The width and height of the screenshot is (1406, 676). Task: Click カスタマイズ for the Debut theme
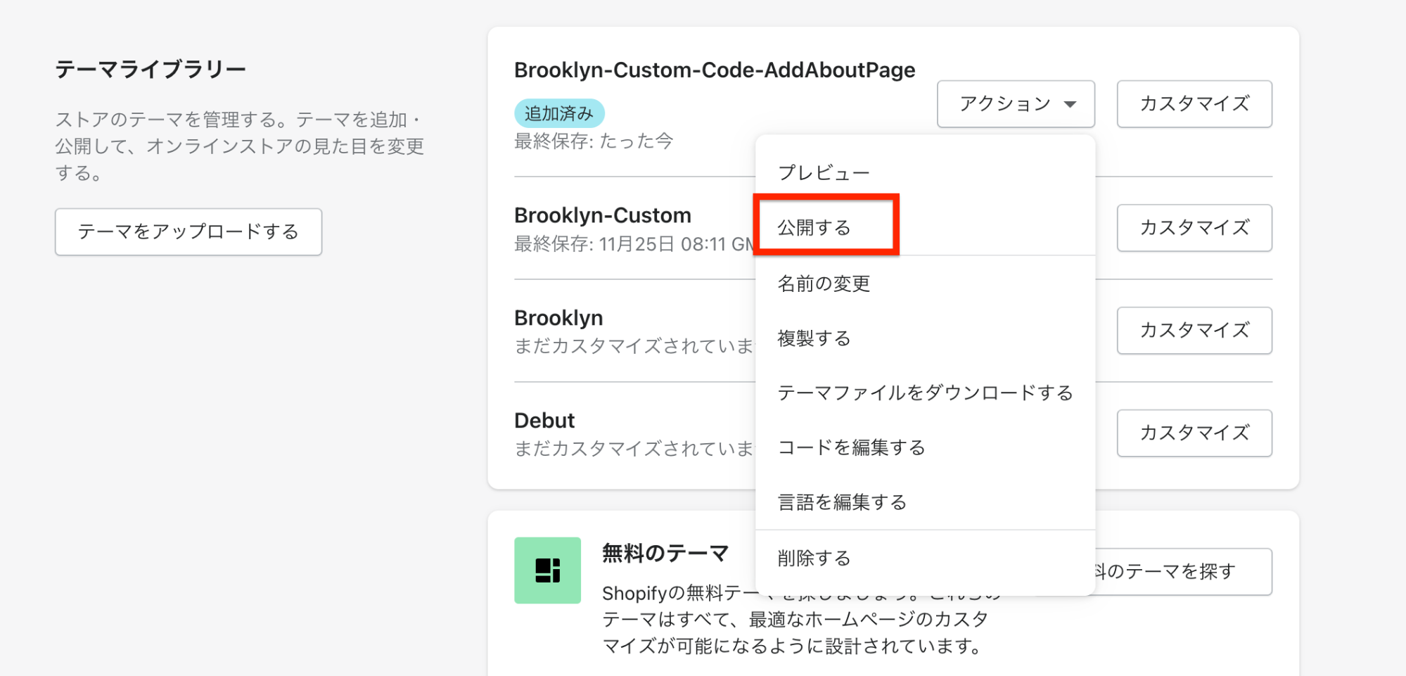click(1194, 433)
